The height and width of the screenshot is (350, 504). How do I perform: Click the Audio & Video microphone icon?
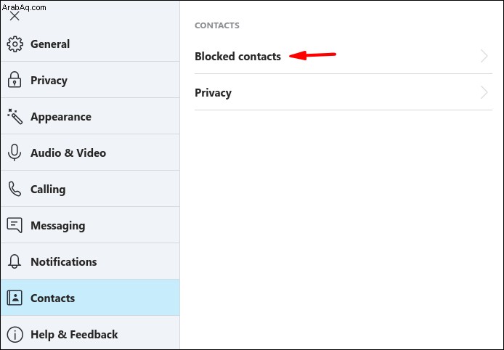pos(14,152)
